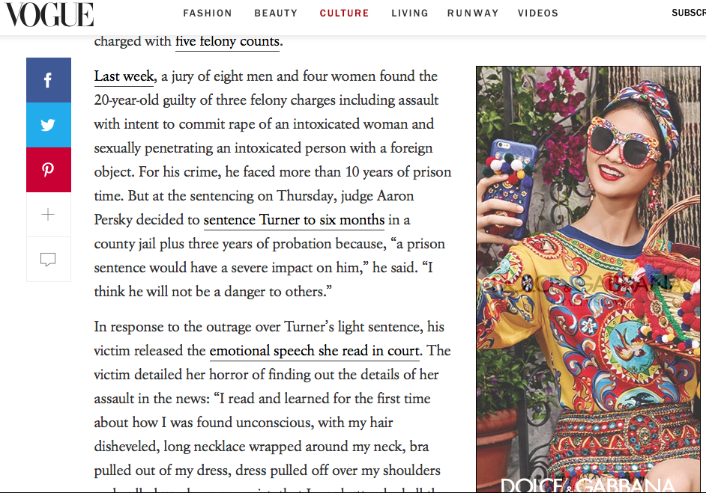Select the Culture menu item
This screenshot has width=706, height=493.
pos(345,13)
